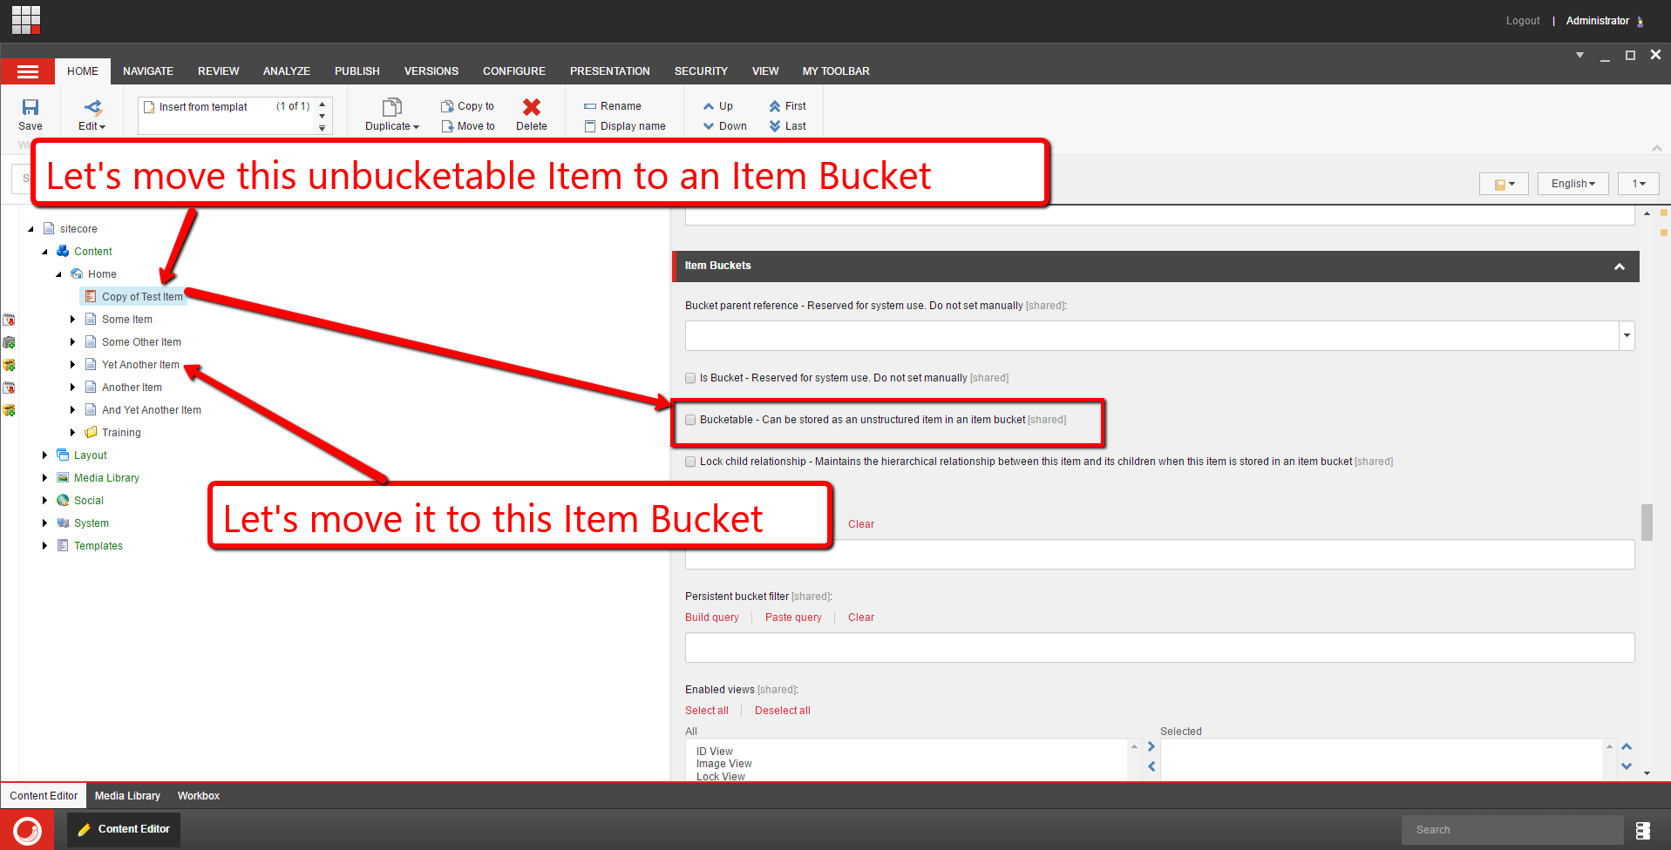
Task: Open the English language dropdown
Action: 1573,184
